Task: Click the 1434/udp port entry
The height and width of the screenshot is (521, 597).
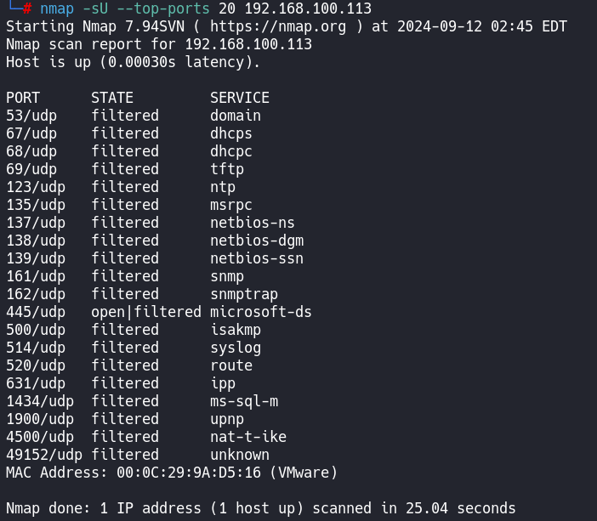Action: [x=40, y=401]
